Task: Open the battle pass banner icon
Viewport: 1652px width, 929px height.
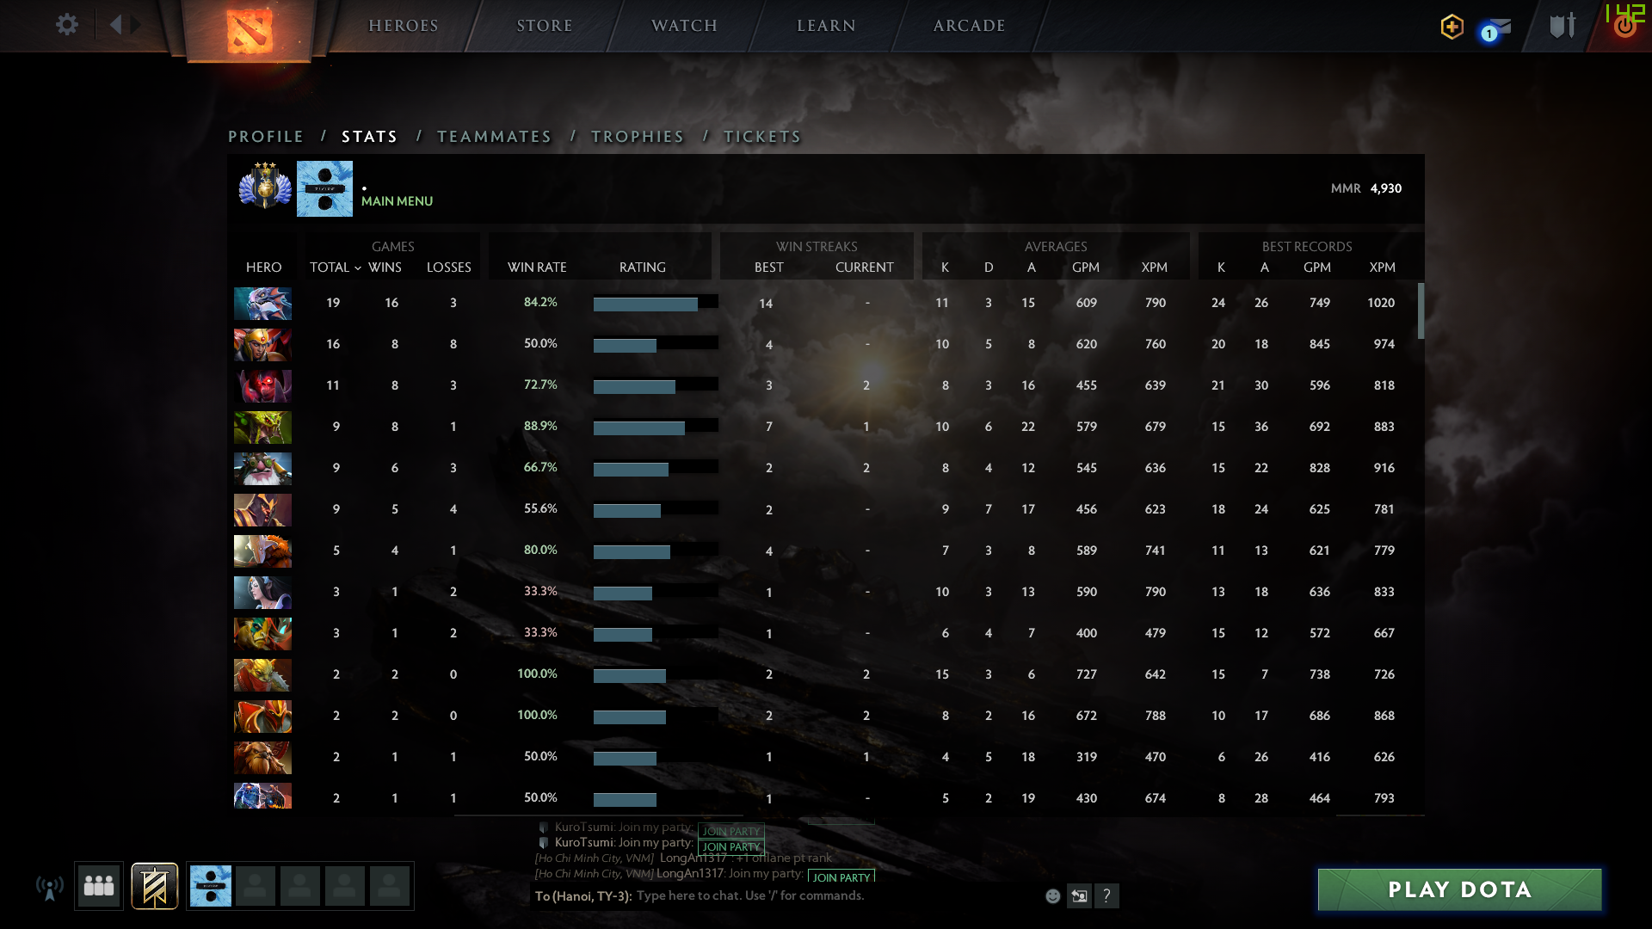Action: point(155,886)
